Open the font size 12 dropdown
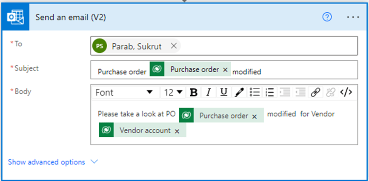Viewport: 369px width, 181px height. [x=174, y=92]
